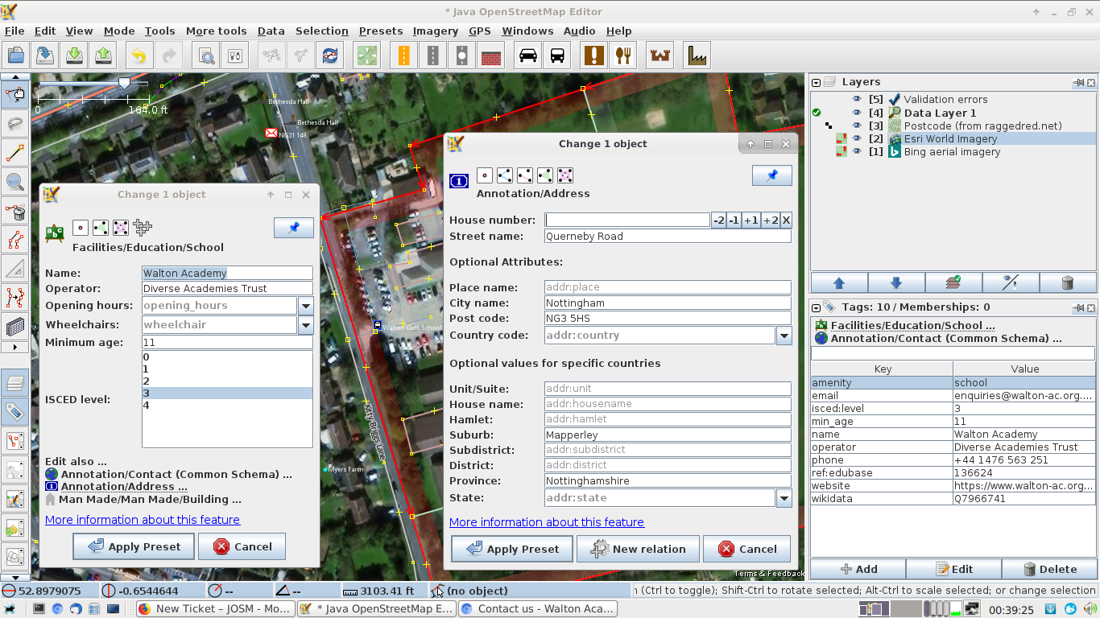Open the Imagery menu
The height and width of the screenshot is (618, 1100).
pos(435,31)
